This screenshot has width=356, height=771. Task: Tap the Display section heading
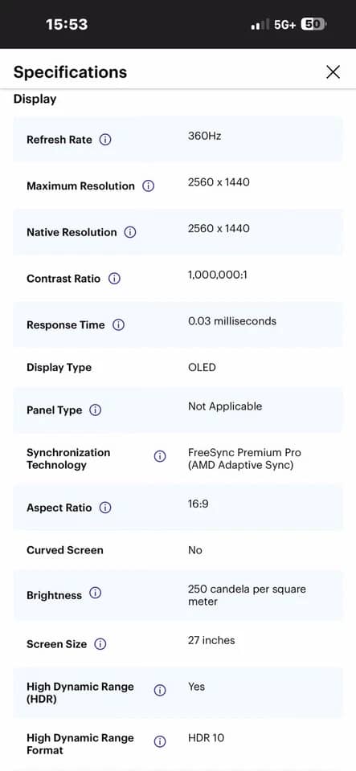click(x=35, y=99)
